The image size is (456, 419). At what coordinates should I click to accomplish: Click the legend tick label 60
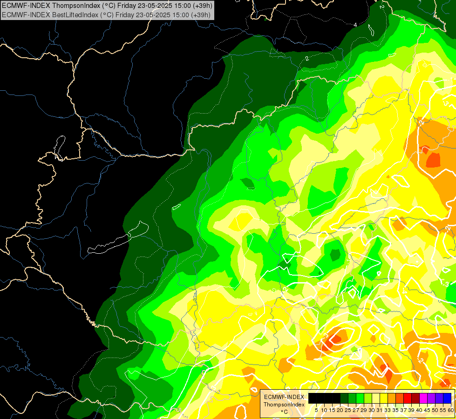(451, 410)
